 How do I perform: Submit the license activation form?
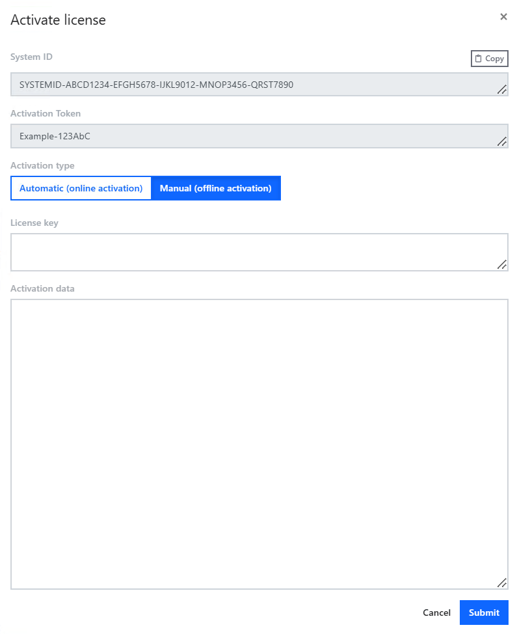484,613
